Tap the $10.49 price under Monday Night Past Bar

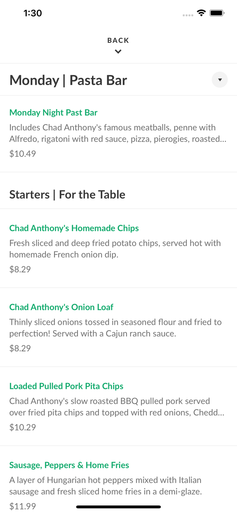click(x=22, y=154)
